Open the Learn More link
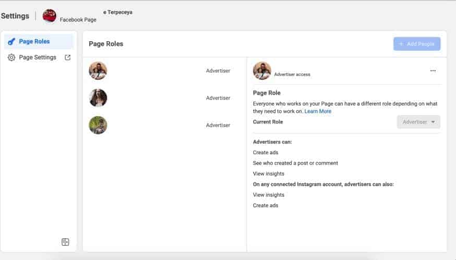 (x=318, y=112)
